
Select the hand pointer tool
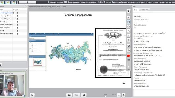coord(129,11)
